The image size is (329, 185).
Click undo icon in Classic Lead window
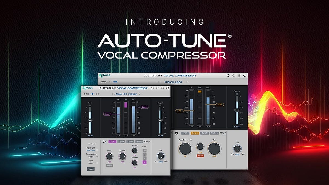[x=228, y=76]
